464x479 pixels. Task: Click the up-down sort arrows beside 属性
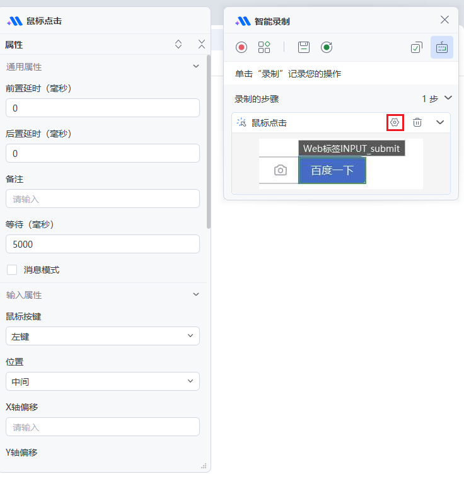coord(178,44)
